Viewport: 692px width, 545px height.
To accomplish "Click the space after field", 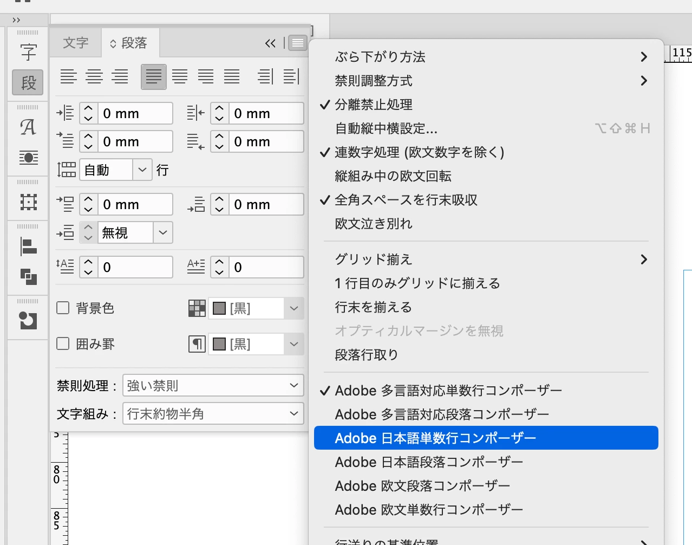I will pyautogui.click(x=266, y=204).
